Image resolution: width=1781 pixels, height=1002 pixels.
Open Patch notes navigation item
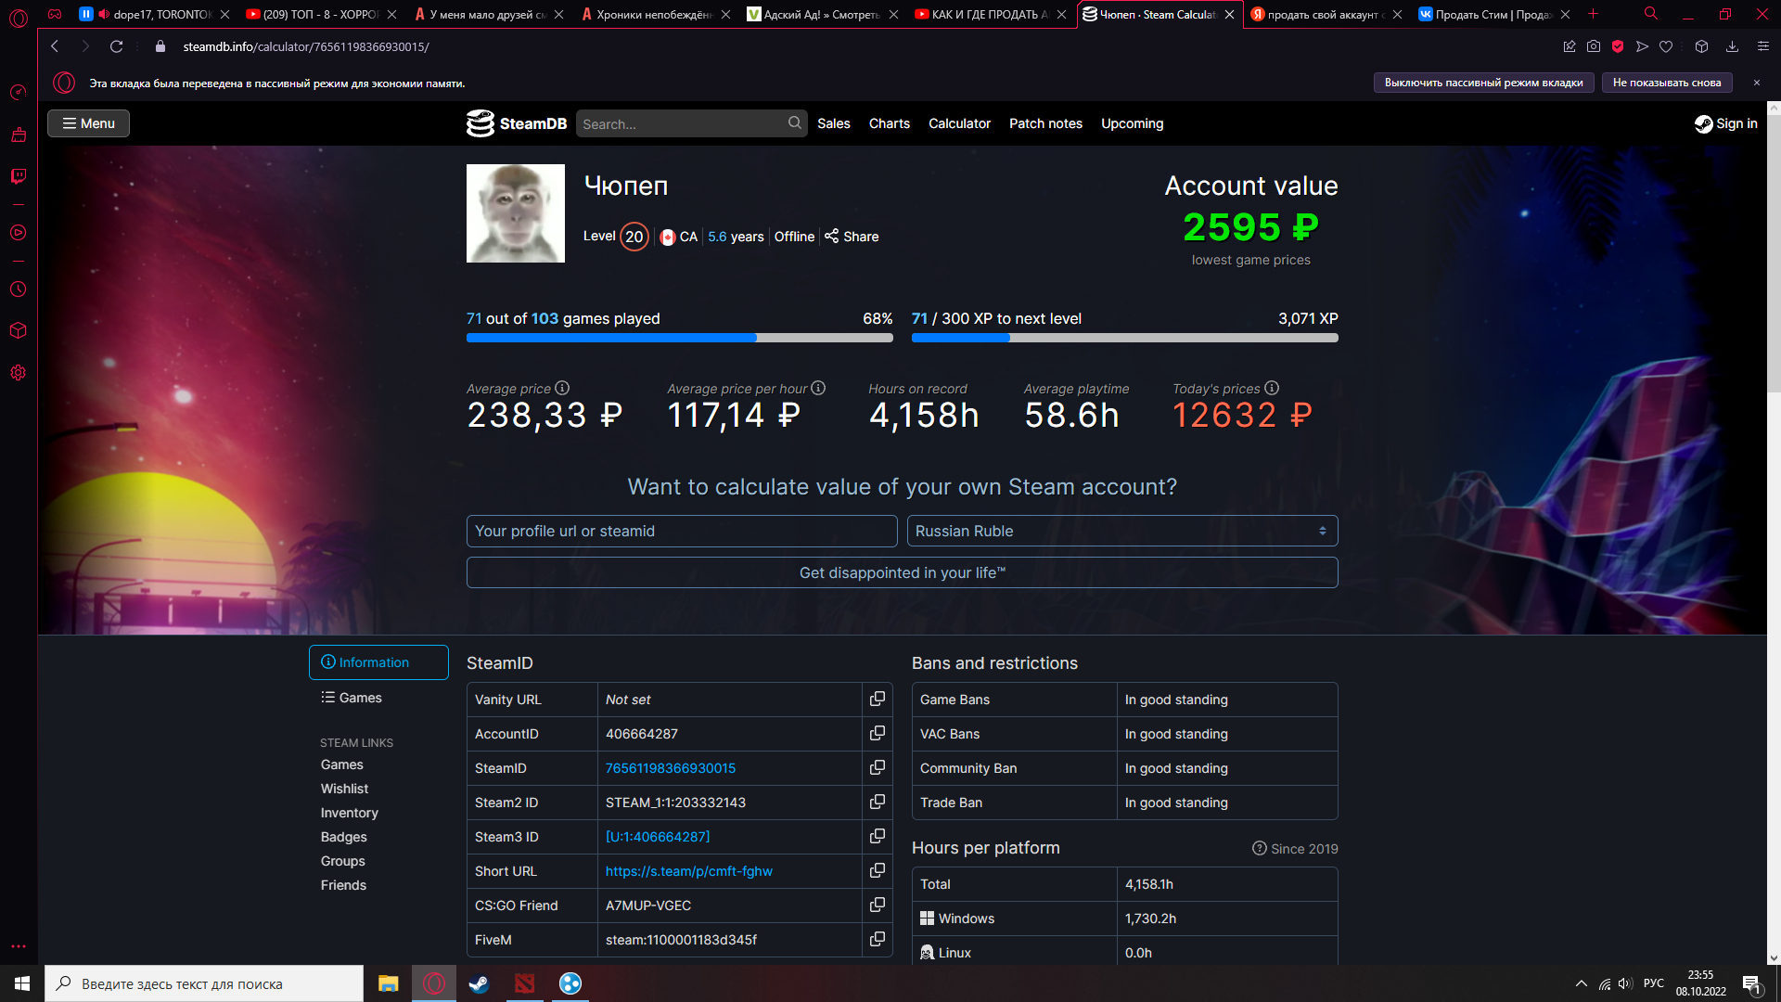(x=1045, y=123)
